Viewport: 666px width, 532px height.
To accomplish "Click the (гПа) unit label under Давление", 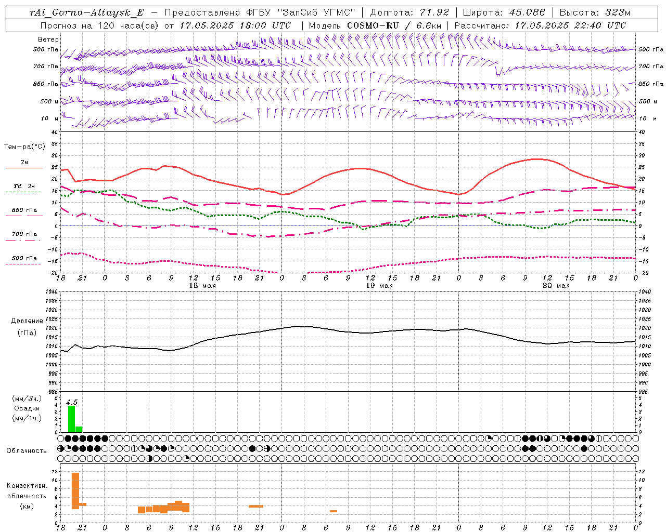I will pos(27,332).
